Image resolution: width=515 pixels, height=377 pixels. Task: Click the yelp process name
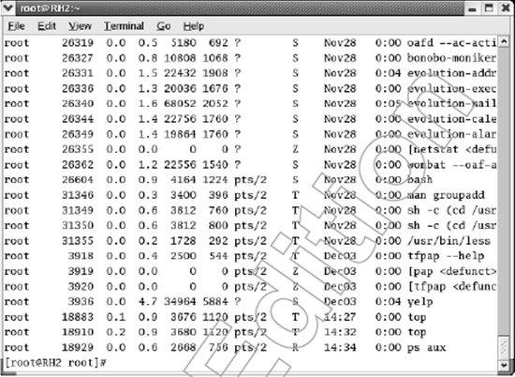[x=419, y=302]
